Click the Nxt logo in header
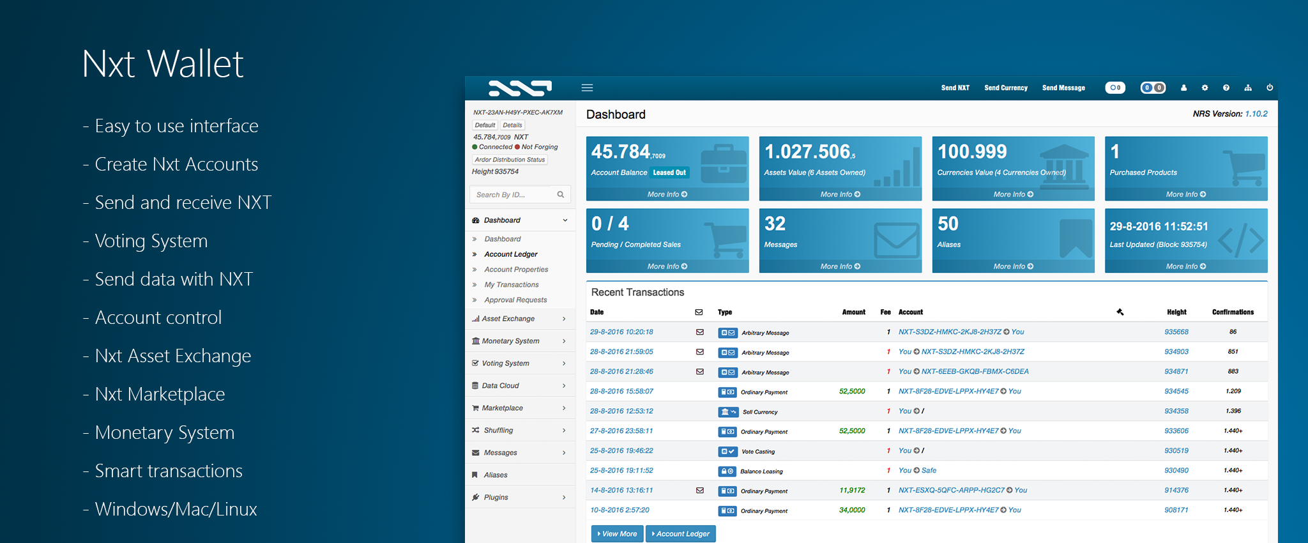The width and height of the screenshot is (1308, 543). point(520,88)
